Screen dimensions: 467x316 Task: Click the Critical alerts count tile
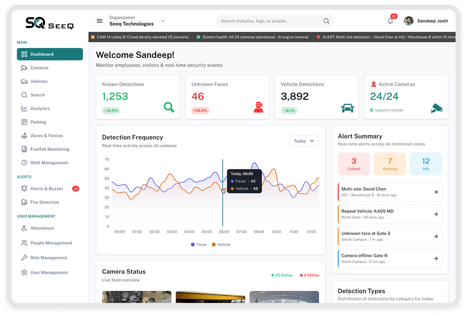click(354, 164)
